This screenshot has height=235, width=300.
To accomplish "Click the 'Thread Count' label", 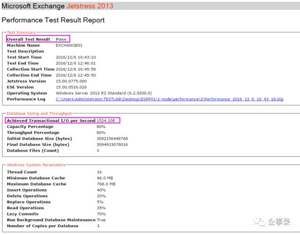I will point(22,172).
